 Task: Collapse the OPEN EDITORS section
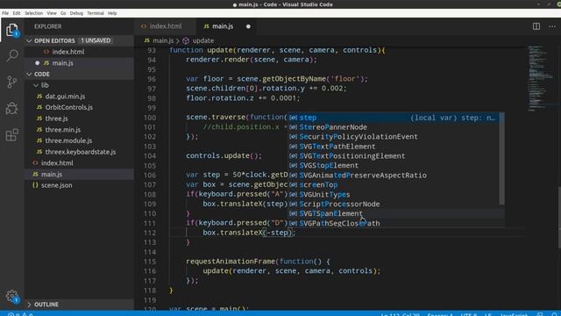click(x=29, y=41)
